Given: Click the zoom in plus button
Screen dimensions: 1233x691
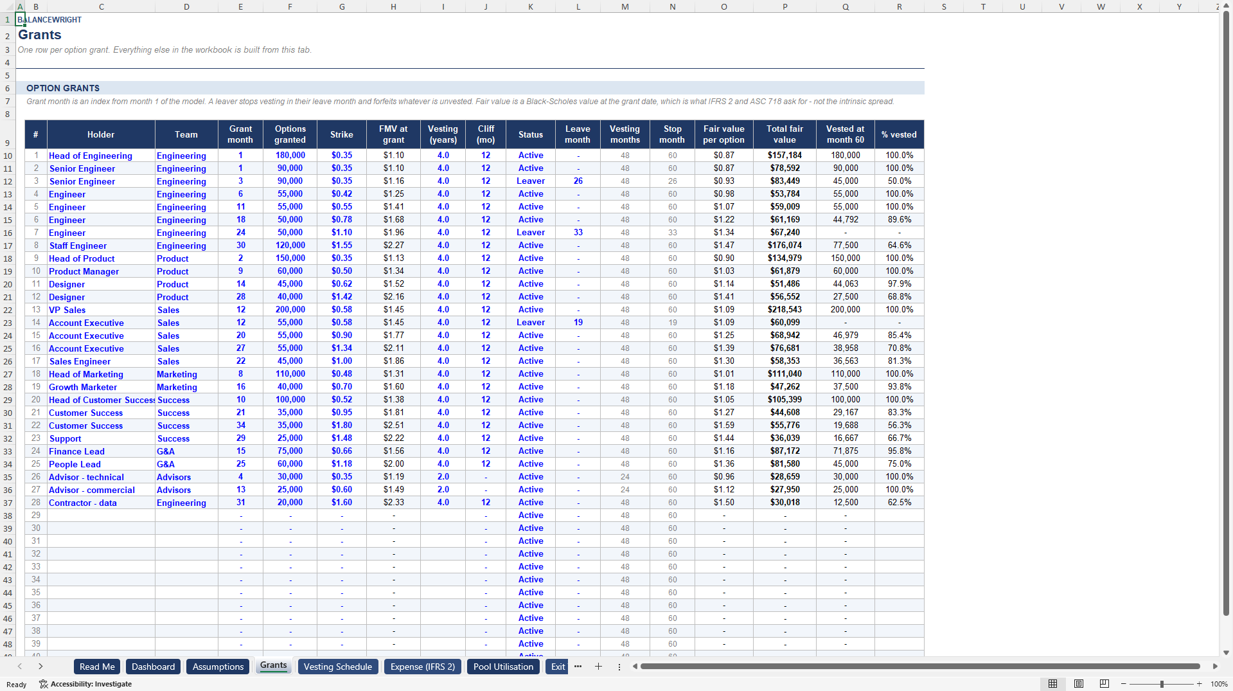Looking at the screenshot, I should (1199, 684).
